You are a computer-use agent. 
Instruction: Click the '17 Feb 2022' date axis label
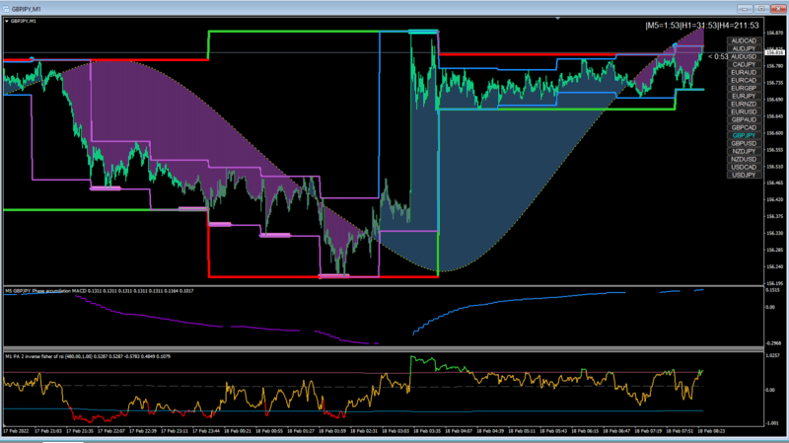coord(16,431)
